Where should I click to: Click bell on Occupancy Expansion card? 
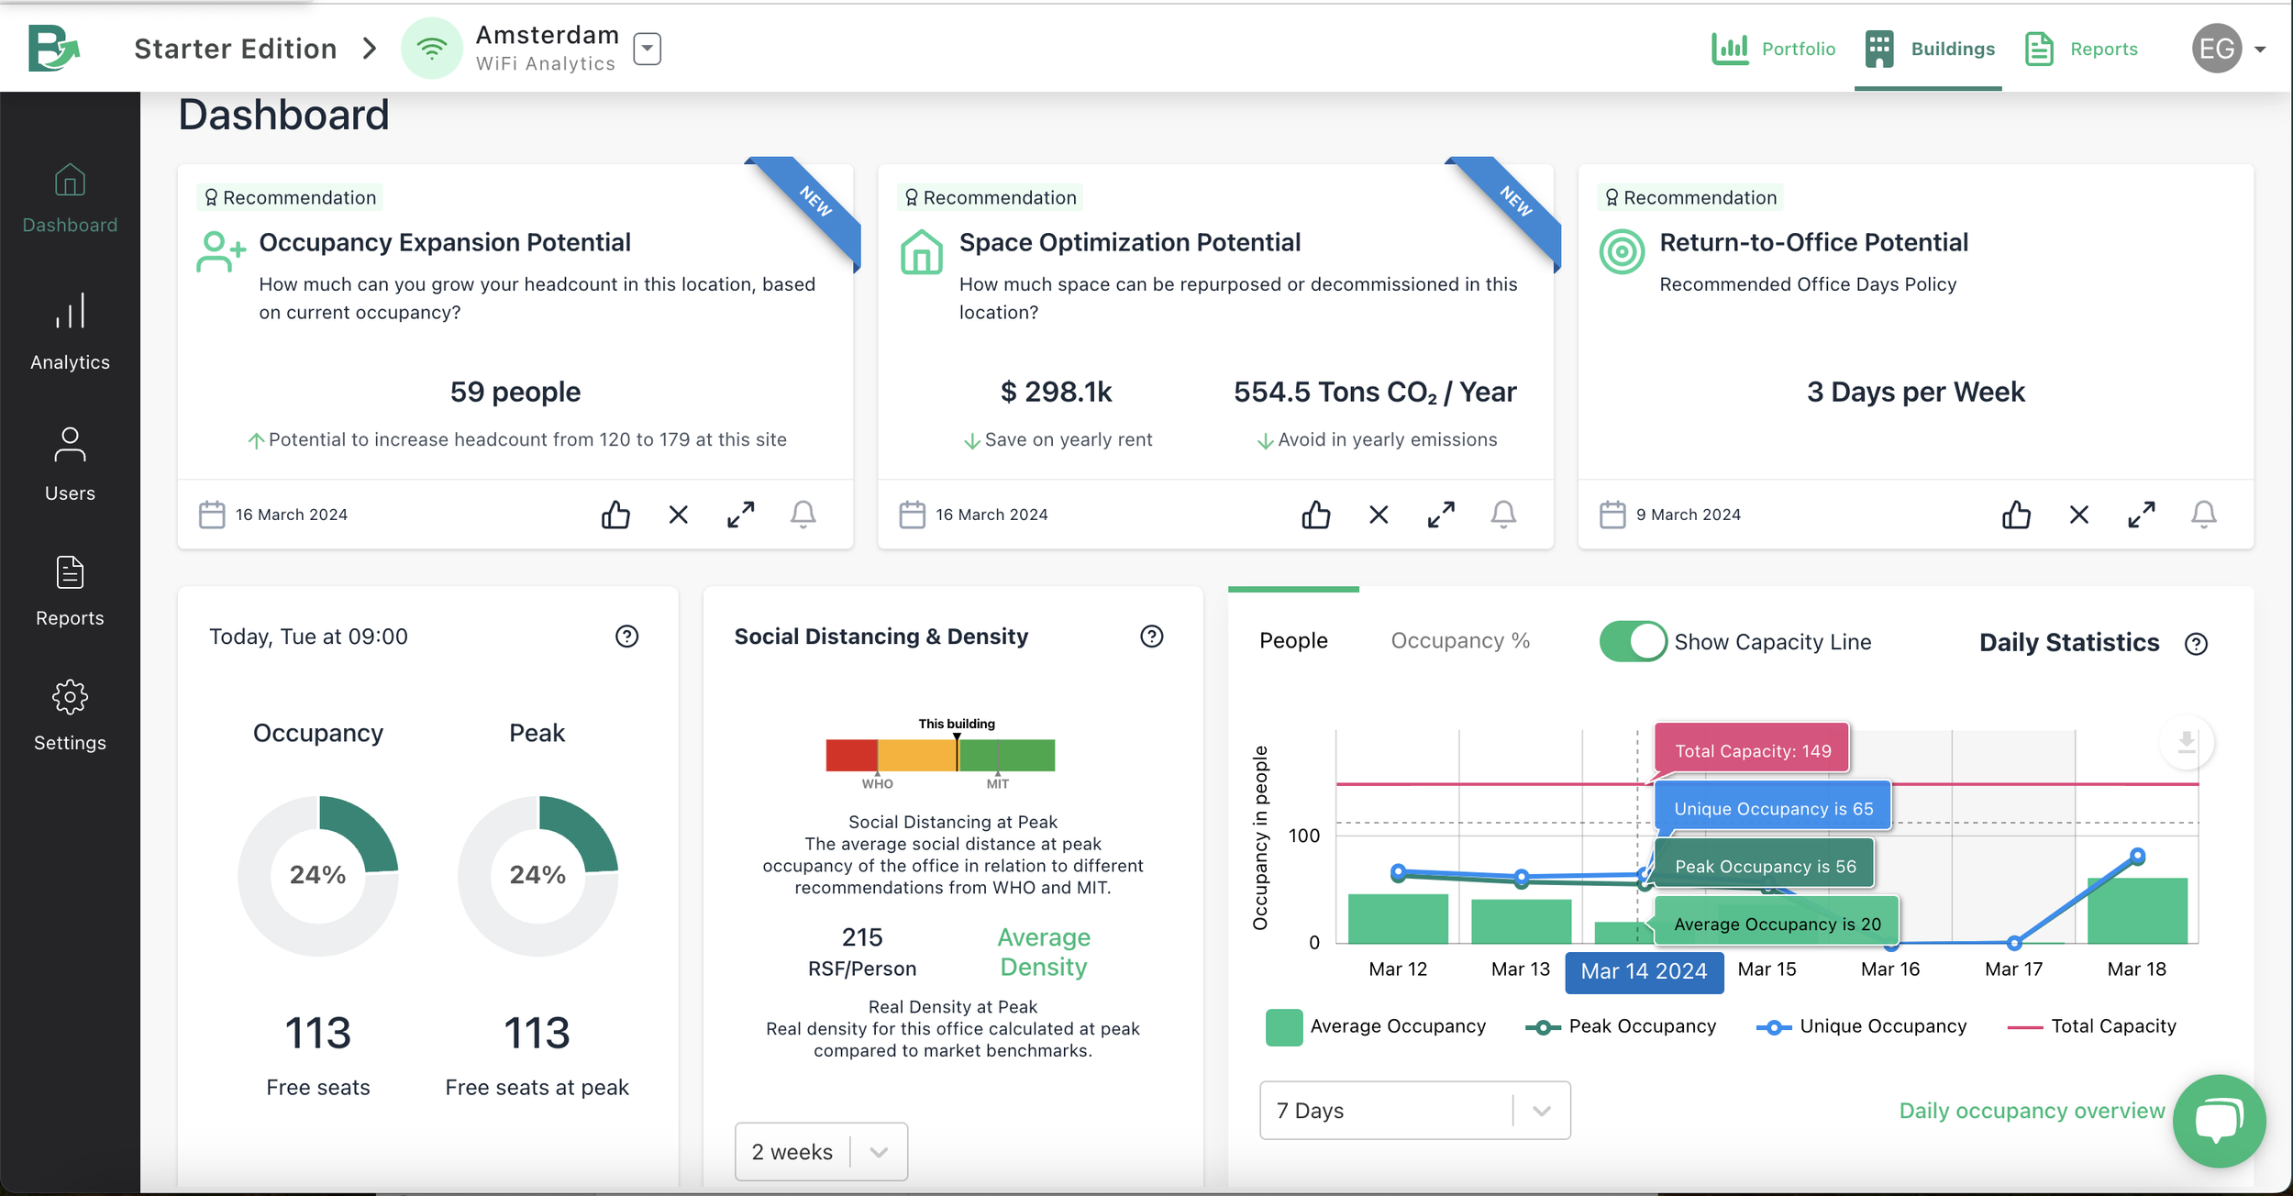803,515
